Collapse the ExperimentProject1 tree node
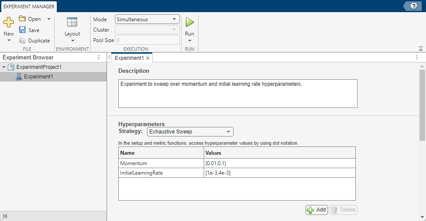 coord(4,67)
